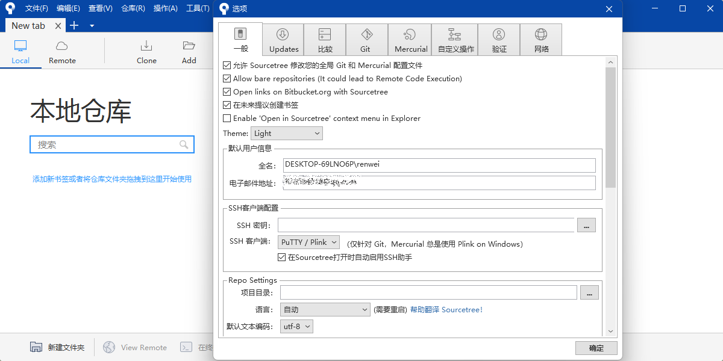Expand the 默认文本编码 utf-8 dropdown
Screen dimensions: 723x361
point(296,327)
